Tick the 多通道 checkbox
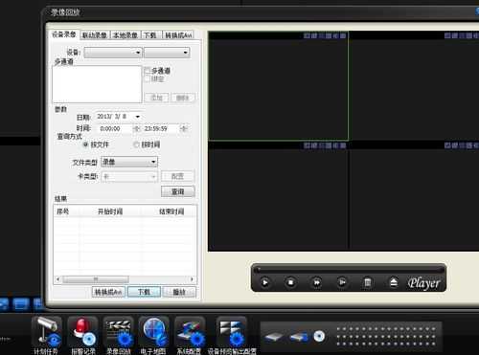The height and width of the screenshot is (355, 479). (x=148, y=71)
